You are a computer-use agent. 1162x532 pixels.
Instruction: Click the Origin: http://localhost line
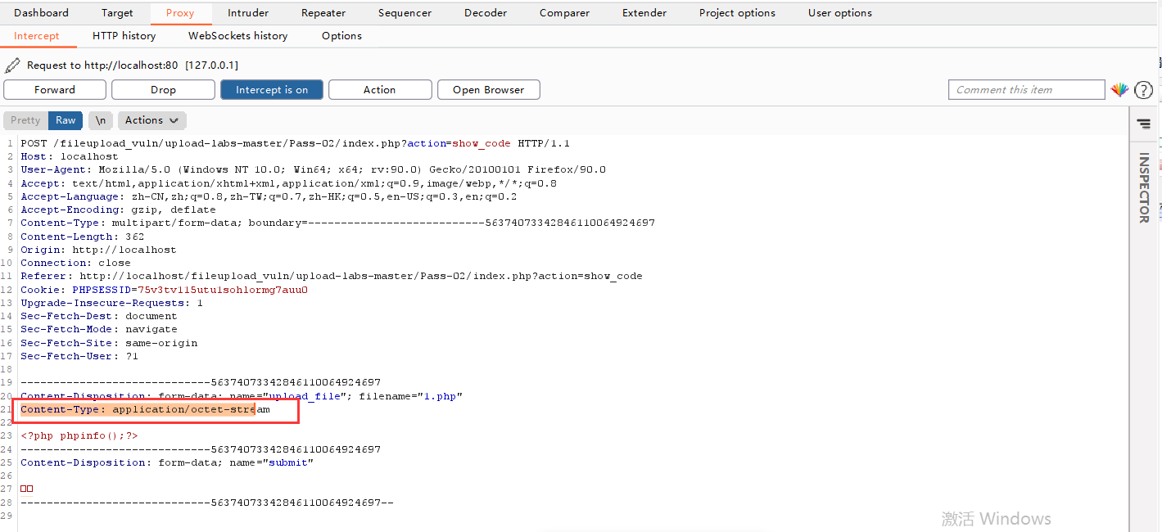tap(98, 250)
